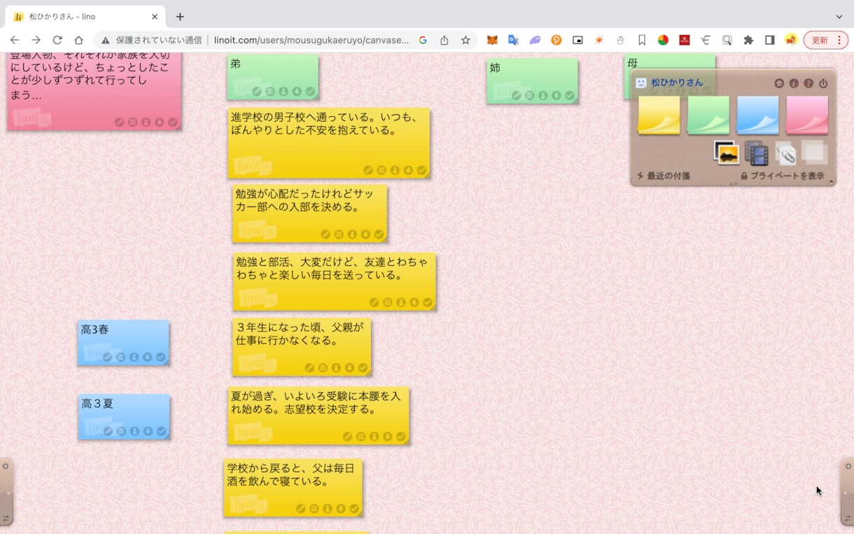Peel off the ３年生になった頃 sticky with checkmark
Viewport: 854px width, 534px height.
pyautogui.click(x=363, y=367)
